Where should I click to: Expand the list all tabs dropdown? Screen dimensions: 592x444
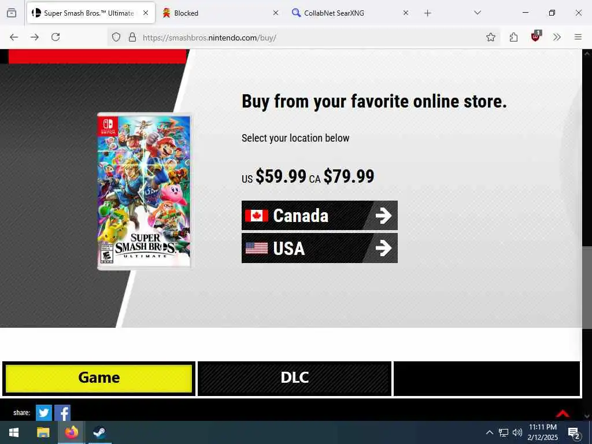(477, 13)
